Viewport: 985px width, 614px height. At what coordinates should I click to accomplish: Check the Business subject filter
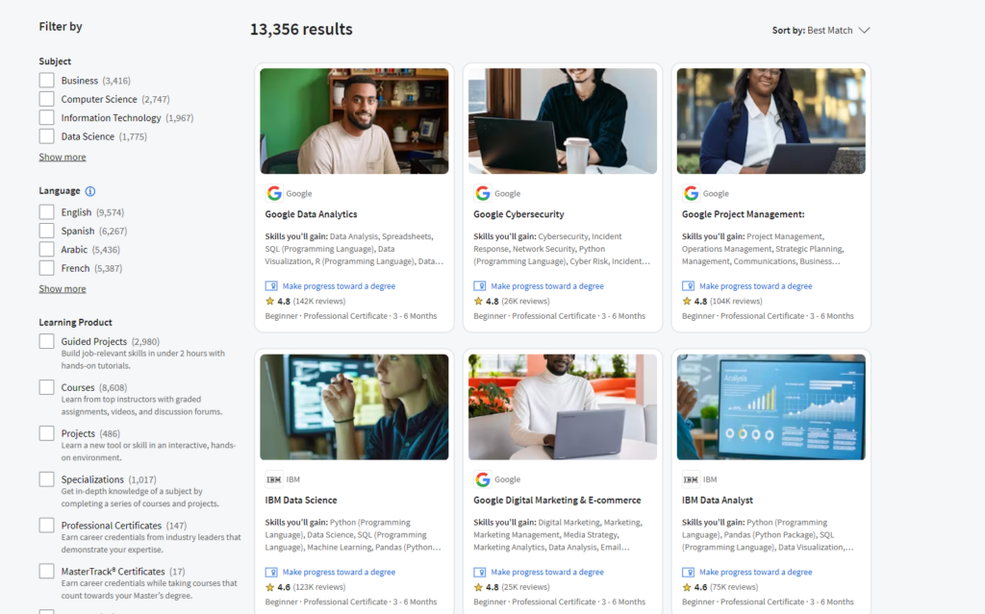pyautogui.click(x=46, y=81)
